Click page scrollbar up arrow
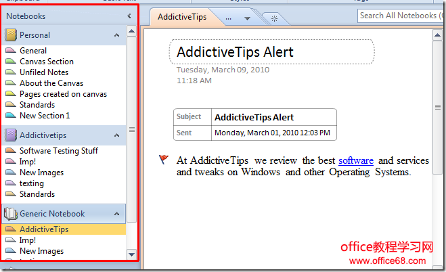The width and height of the screenshot is (446, 272). (x=437, y=36)
